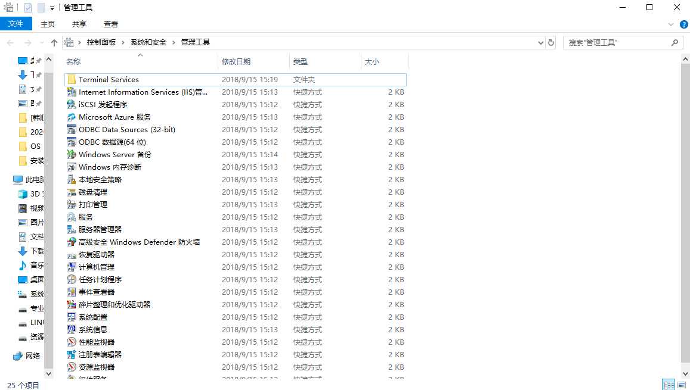
Task: Click the New Folder quick access toolbar icon
Action: [41, 8]
